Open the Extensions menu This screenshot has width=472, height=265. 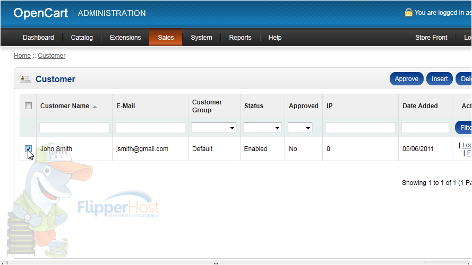click(125, 38)
